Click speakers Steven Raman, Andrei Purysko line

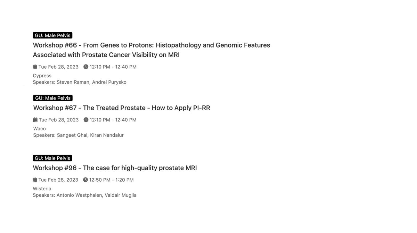click(80, 82)
